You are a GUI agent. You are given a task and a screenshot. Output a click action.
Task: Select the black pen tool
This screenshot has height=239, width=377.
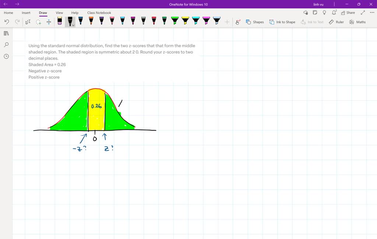click(70, 21)
